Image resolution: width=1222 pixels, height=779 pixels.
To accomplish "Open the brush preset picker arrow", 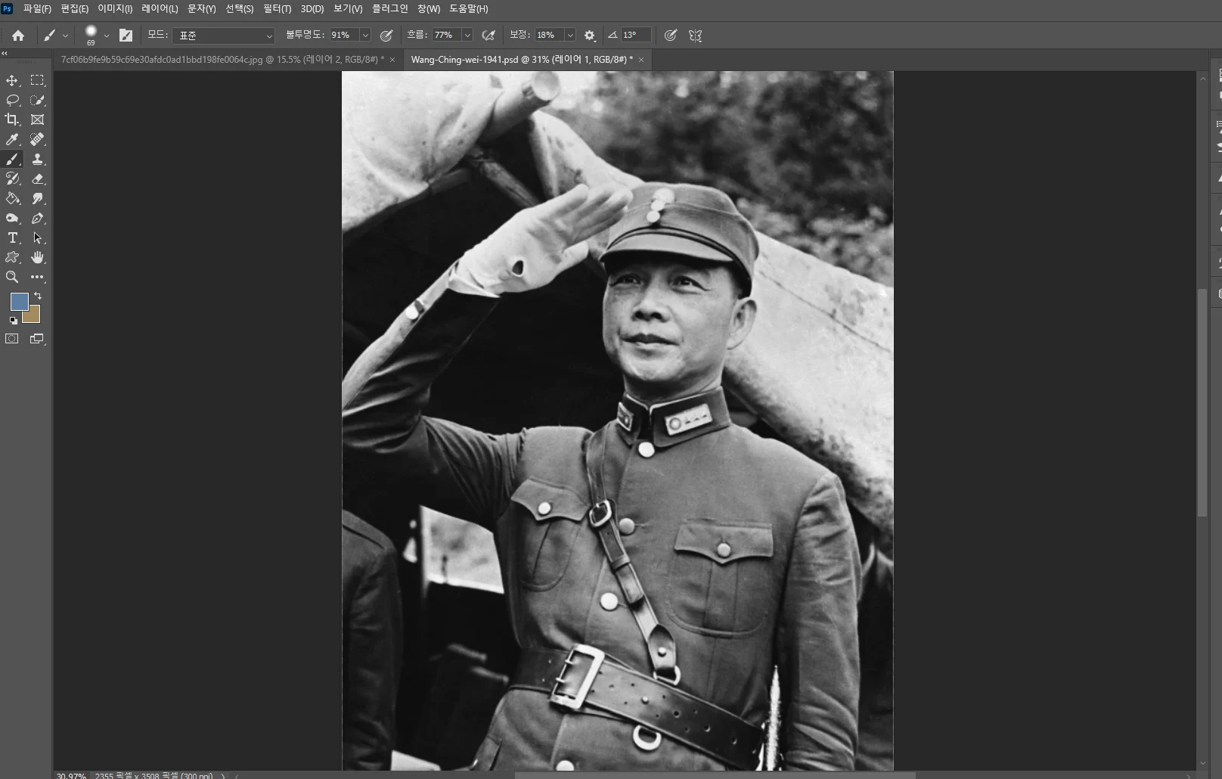I will 107,36.
